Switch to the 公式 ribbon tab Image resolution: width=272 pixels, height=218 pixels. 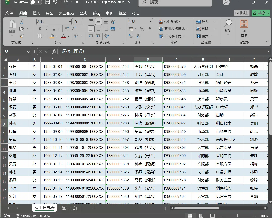83,13
